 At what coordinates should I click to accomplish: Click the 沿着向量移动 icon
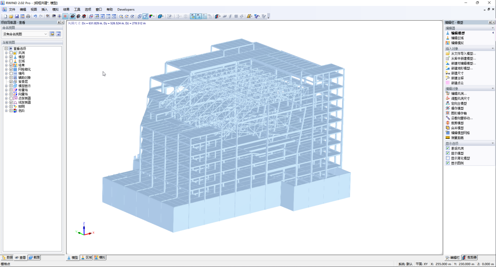[x=448, y=118]
